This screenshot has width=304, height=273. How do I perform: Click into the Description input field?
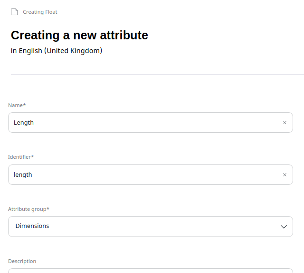tap(151, 271)
